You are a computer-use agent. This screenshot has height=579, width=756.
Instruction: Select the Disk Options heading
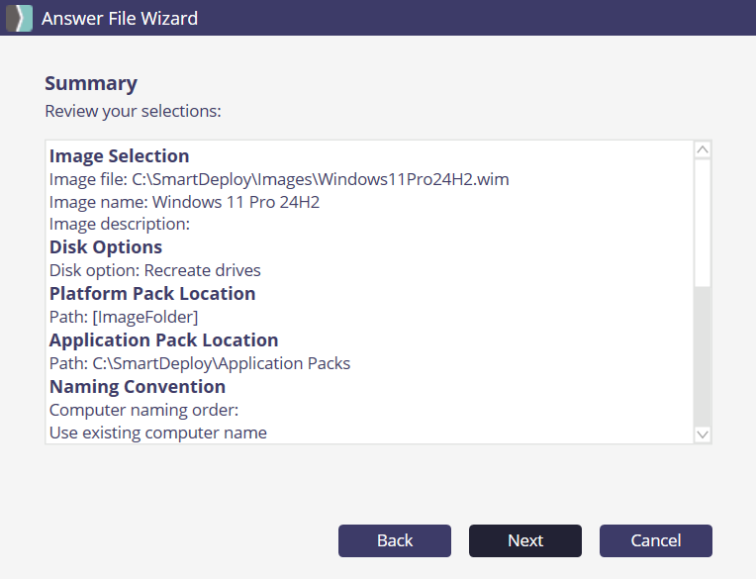click(x=106, y=247)
